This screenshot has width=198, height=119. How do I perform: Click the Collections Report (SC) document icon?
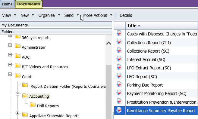point(119,50)
